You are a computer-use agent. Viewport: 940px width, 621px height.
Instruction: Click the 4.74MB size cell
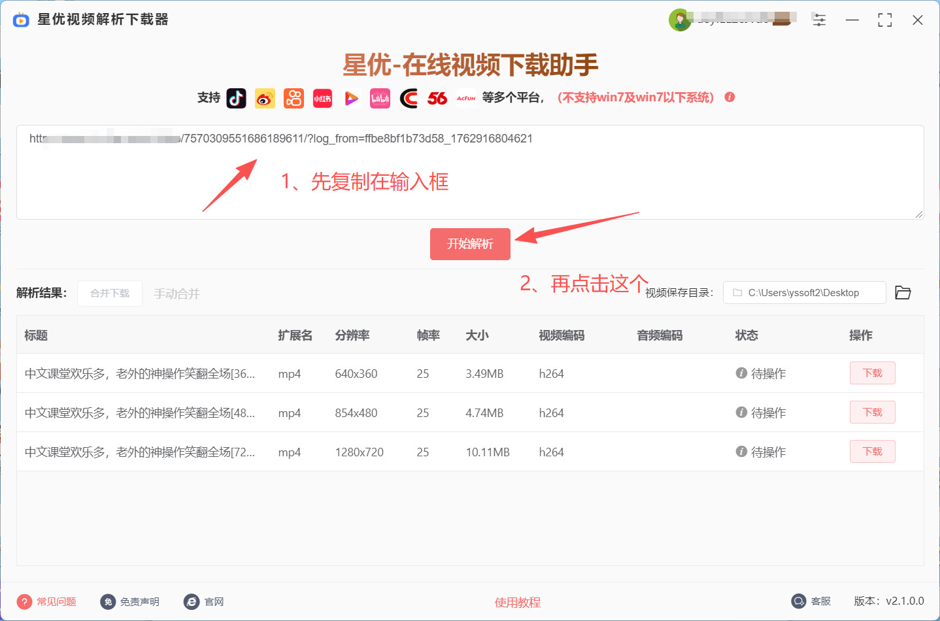point(484,413)
